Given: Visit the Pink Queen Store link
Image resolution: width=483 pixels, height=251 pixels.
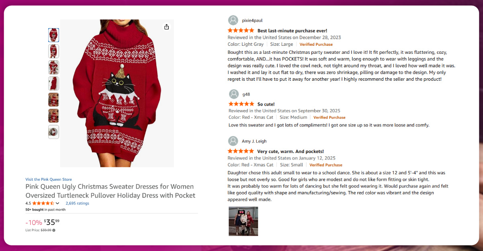Looking at the screenshot, I should [49, 180].
